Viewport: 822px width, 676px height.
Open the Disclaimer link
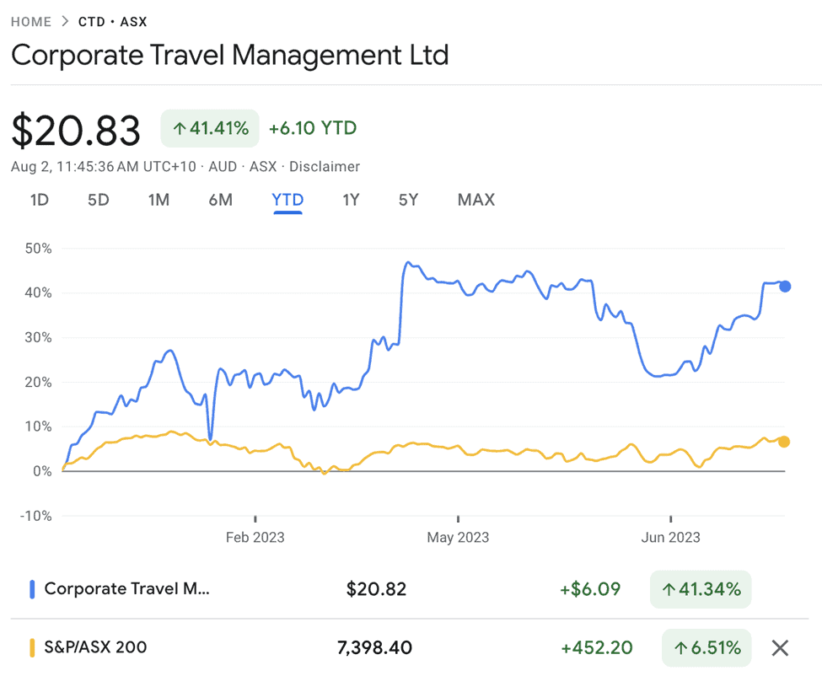coord(325,167)
